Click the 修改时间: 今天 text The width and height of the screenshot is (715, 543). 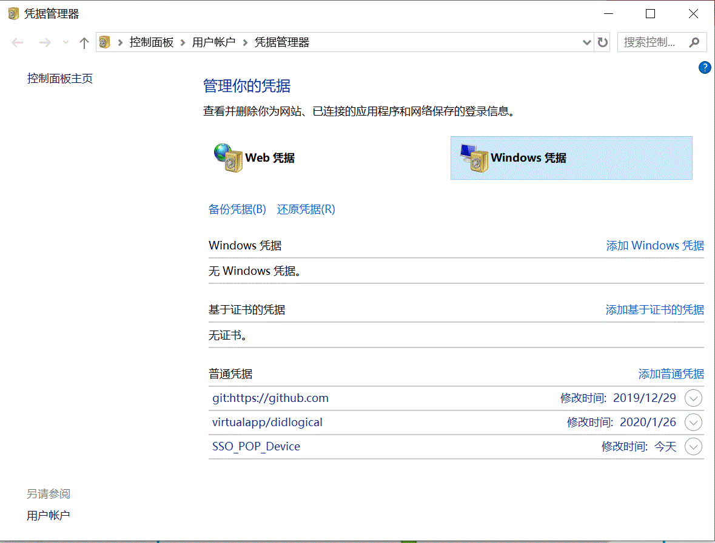point(639,447)
